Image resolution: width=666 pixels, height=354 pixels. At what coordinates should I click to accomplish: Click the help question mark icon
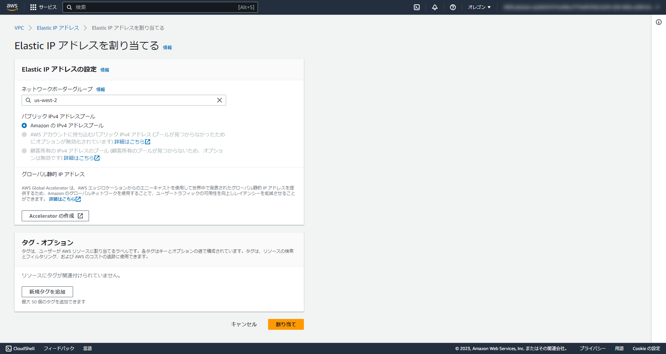453,7
